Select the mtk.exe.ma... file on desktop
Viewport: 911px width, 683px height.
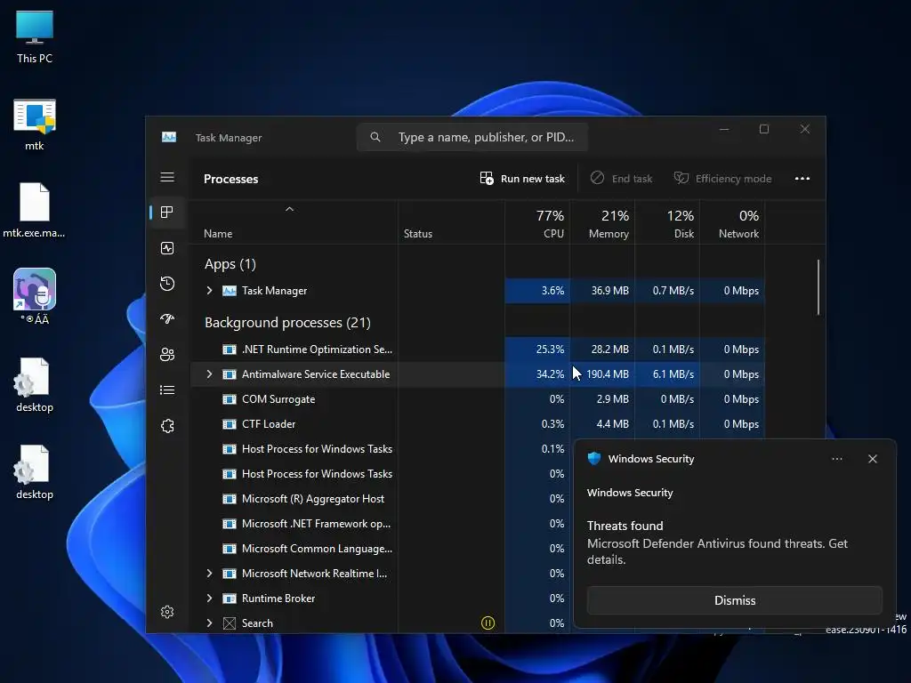pyautogui.click(x=34, y=210)
